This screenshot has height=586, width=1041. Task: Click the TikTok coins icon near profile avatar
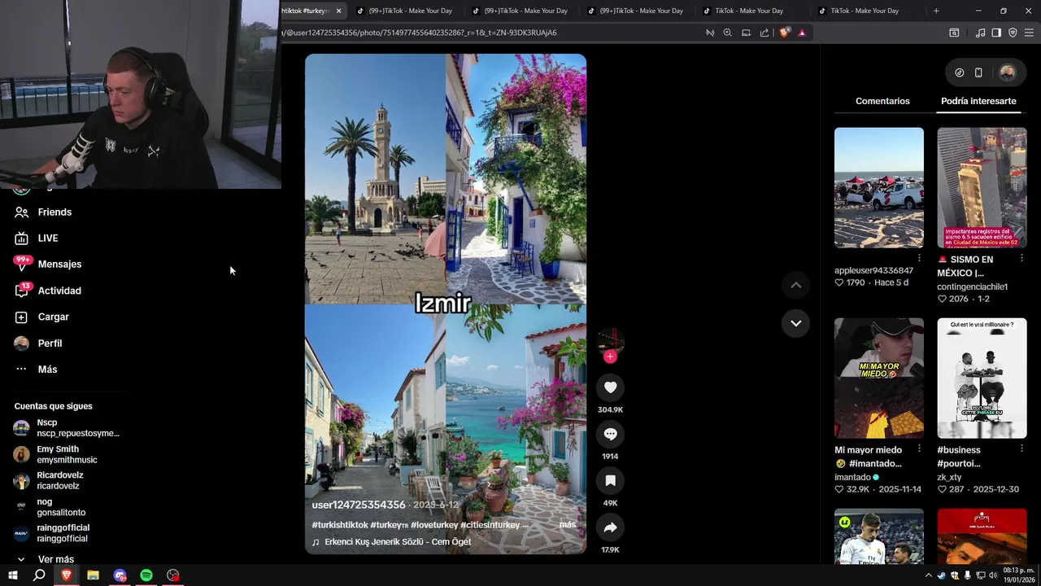(960, 72)
